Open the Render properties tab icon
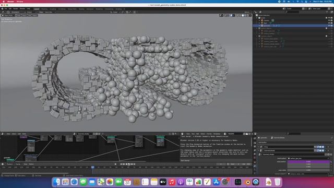Screen dimensions: 334x188 click(x=255, y=143)
